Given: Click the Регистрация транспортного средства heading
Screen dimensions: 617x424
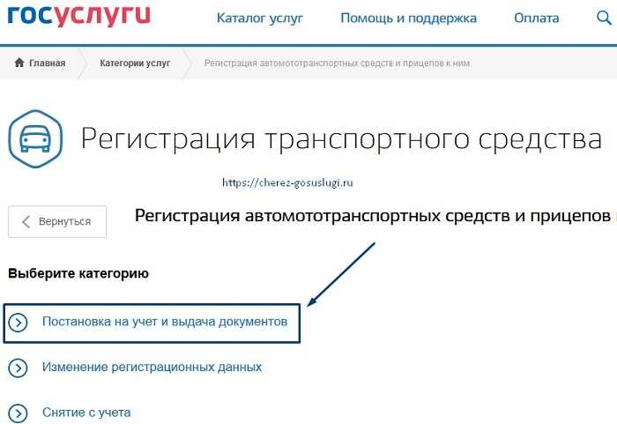Looking at the screenshot, I should [341, 139].
